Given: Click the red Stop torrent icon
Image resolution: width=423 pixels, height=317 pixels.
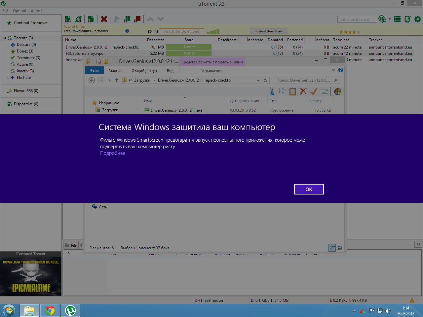Looking at the screenshot, I should [x=137, y=19].
